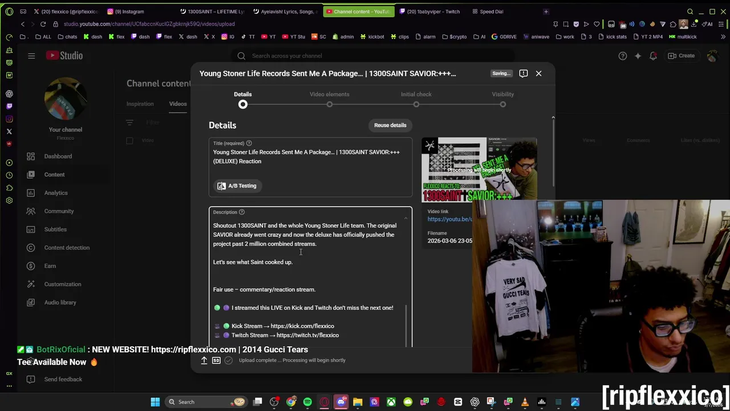The width and height of the screenshot is (730, 411).
Task: Open the Description help question icon
Action: coord(241,212)
